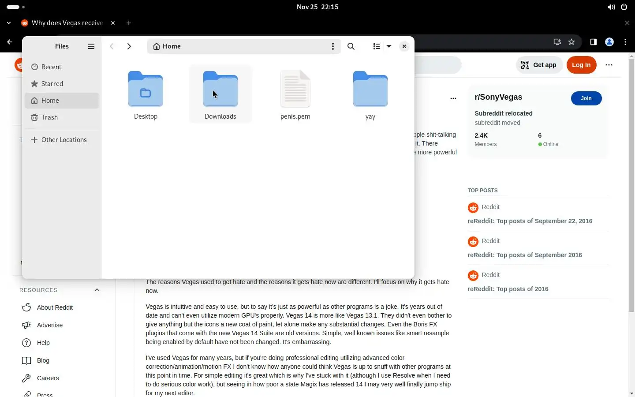Go forward in Files navigation

(129, 46)
